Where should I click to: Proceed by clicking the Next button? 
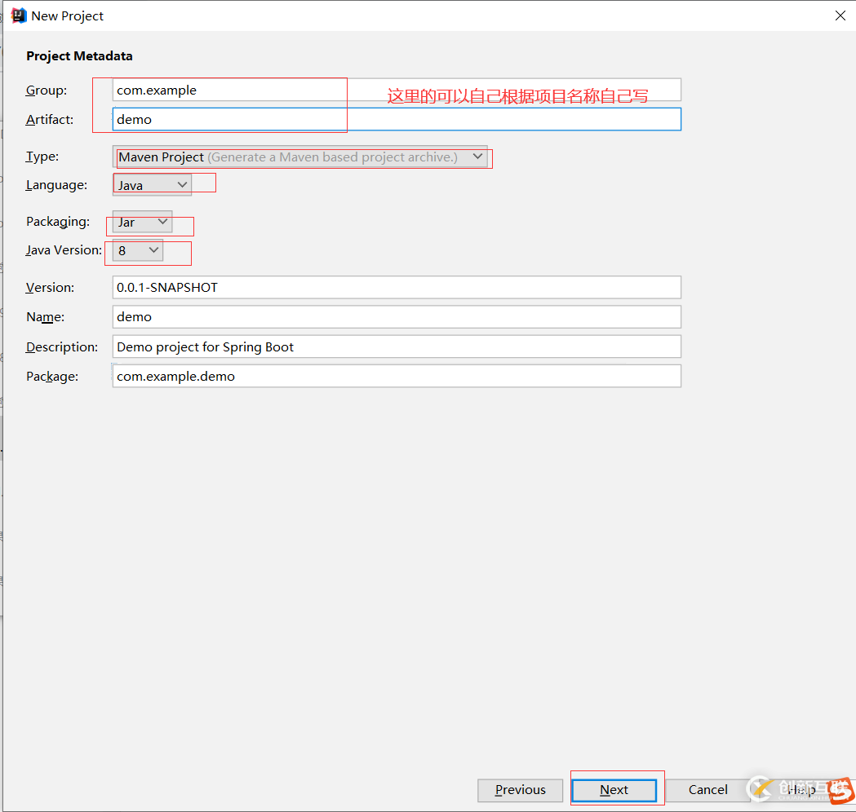[x=614, y=790]
